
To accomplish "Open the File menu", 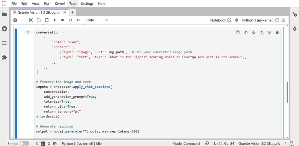I will coord(14,3).
